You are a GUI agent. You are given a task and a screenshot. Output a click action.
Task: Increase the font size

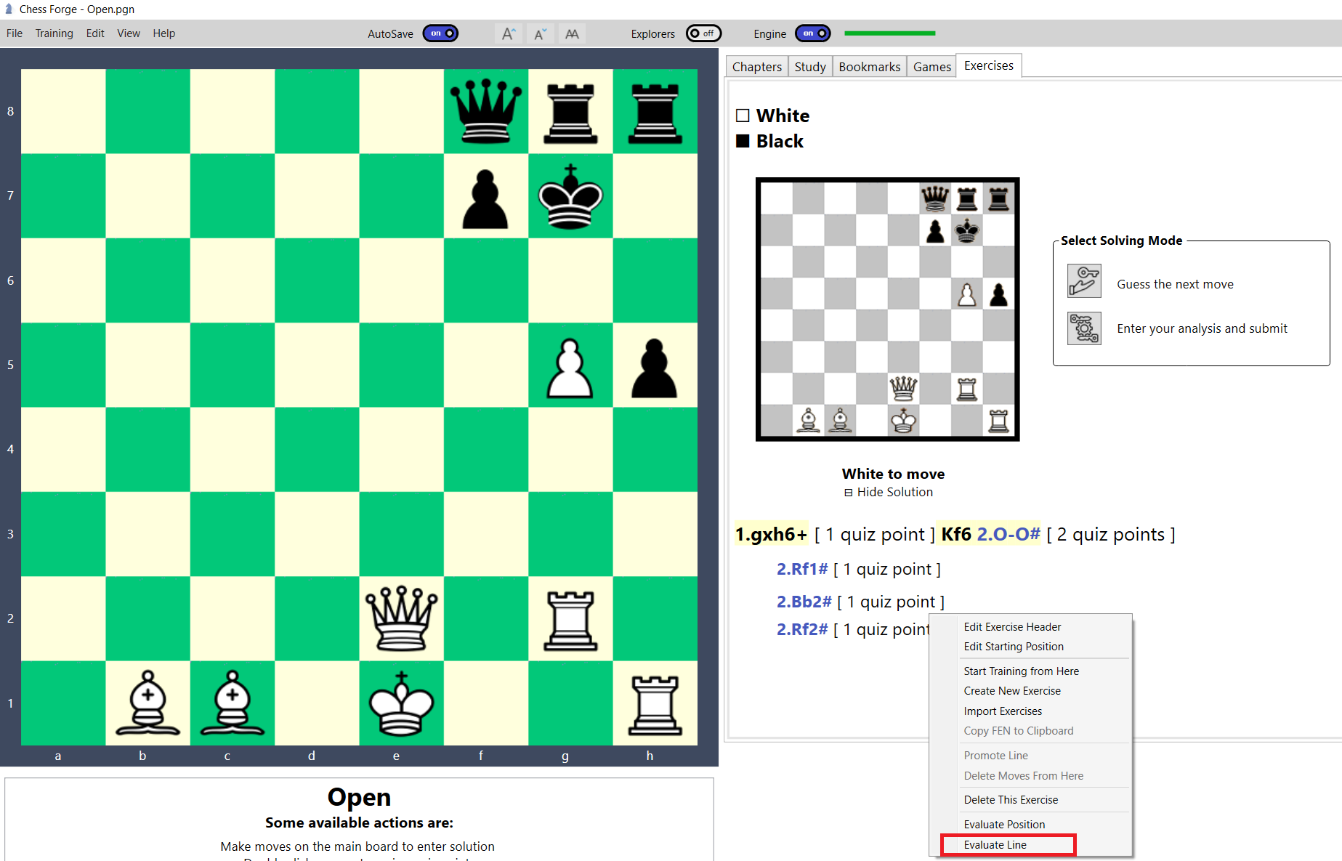[x=508, y=33]
